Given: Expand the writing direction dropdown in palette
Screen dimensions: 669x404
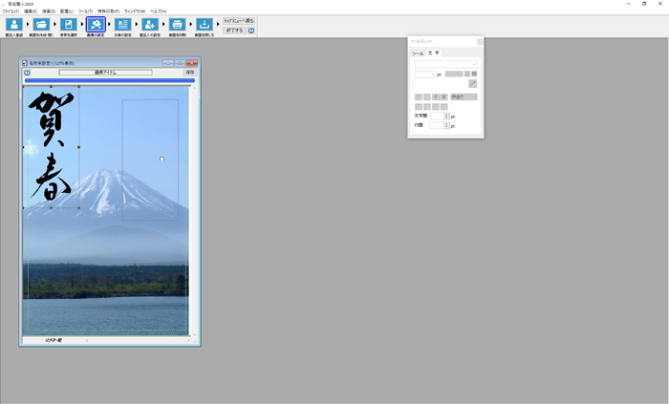Looking at the screenshot, I should point(464,96).
